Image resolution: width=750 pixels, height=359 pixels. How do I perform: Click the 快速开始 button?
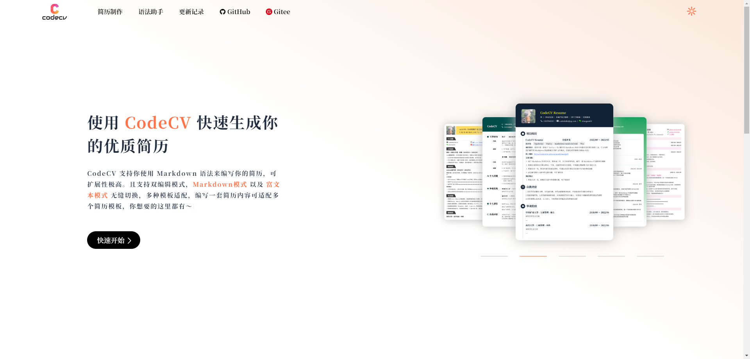114,240
